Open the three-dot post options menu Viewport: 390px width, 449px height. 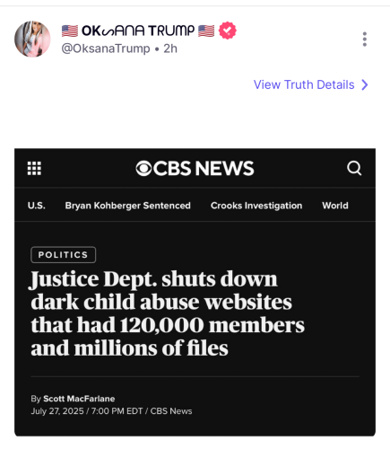[x=364, y=40]
